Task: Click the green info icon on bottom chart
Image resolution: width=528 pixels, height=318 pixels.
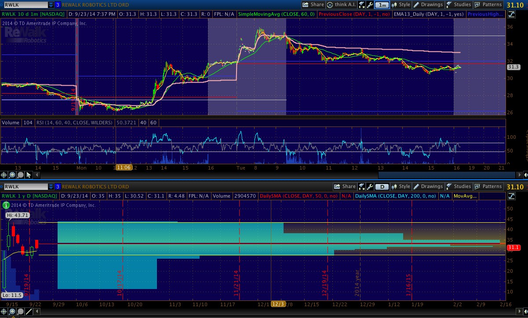Action: (5, 205)
